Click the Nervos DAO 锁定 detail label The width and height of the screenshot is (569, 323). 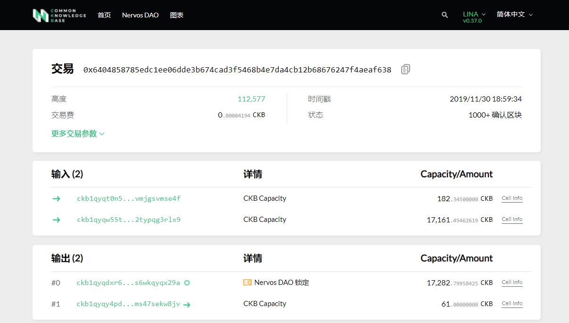coord(281,283)
